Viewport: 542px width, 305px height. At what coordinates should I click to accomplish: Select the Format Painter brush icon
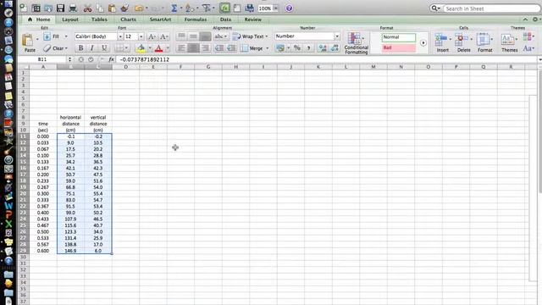coord(124,8)
